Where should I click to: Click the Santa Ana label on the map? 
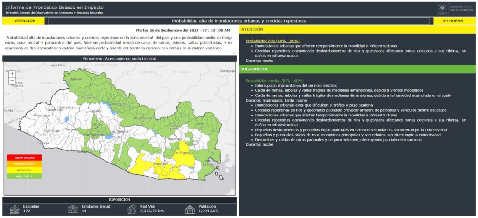coord(67,107)
